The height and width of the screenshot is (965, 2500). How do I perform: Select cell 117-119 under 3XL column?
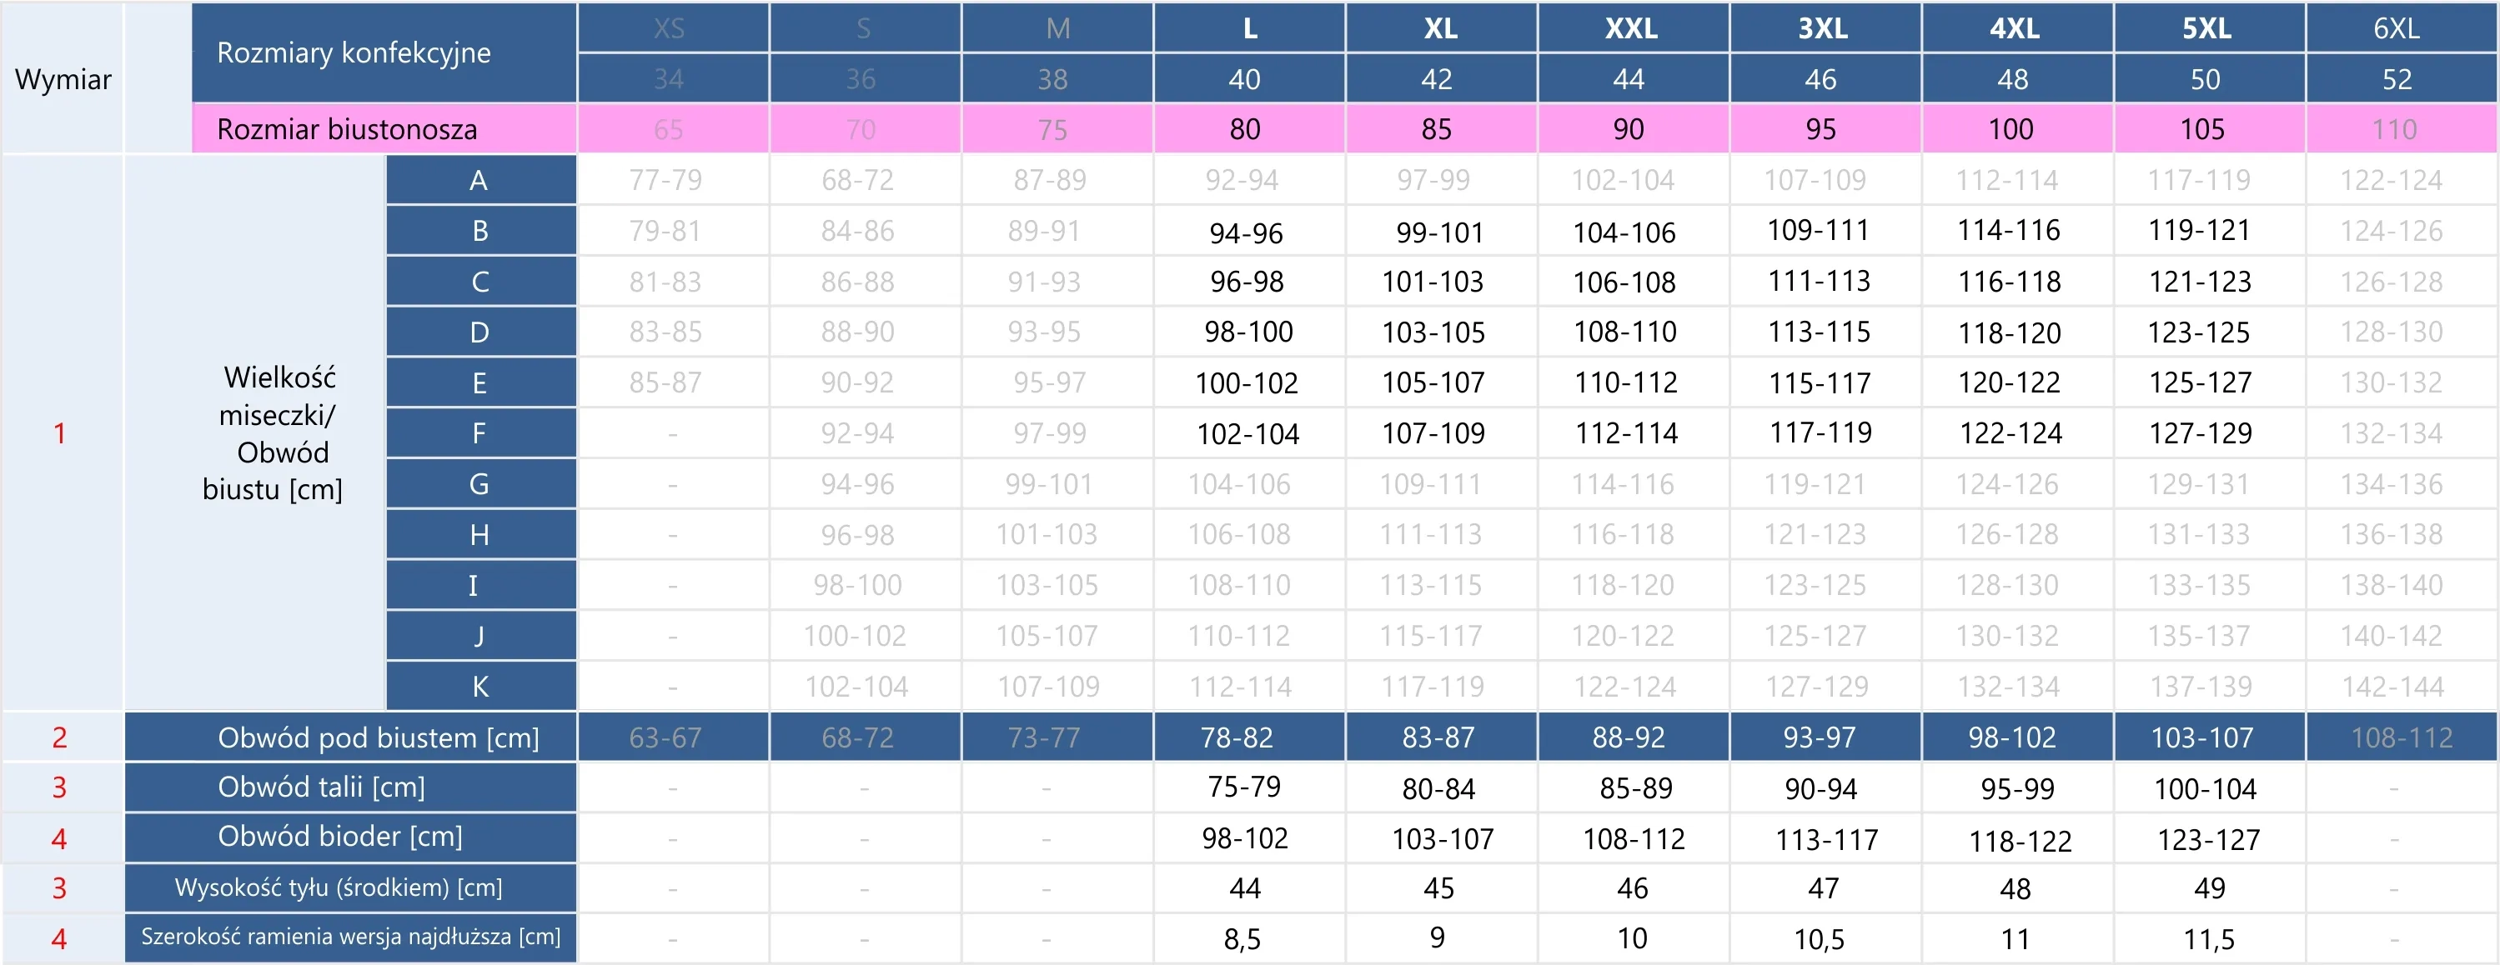pos(1820,432)
